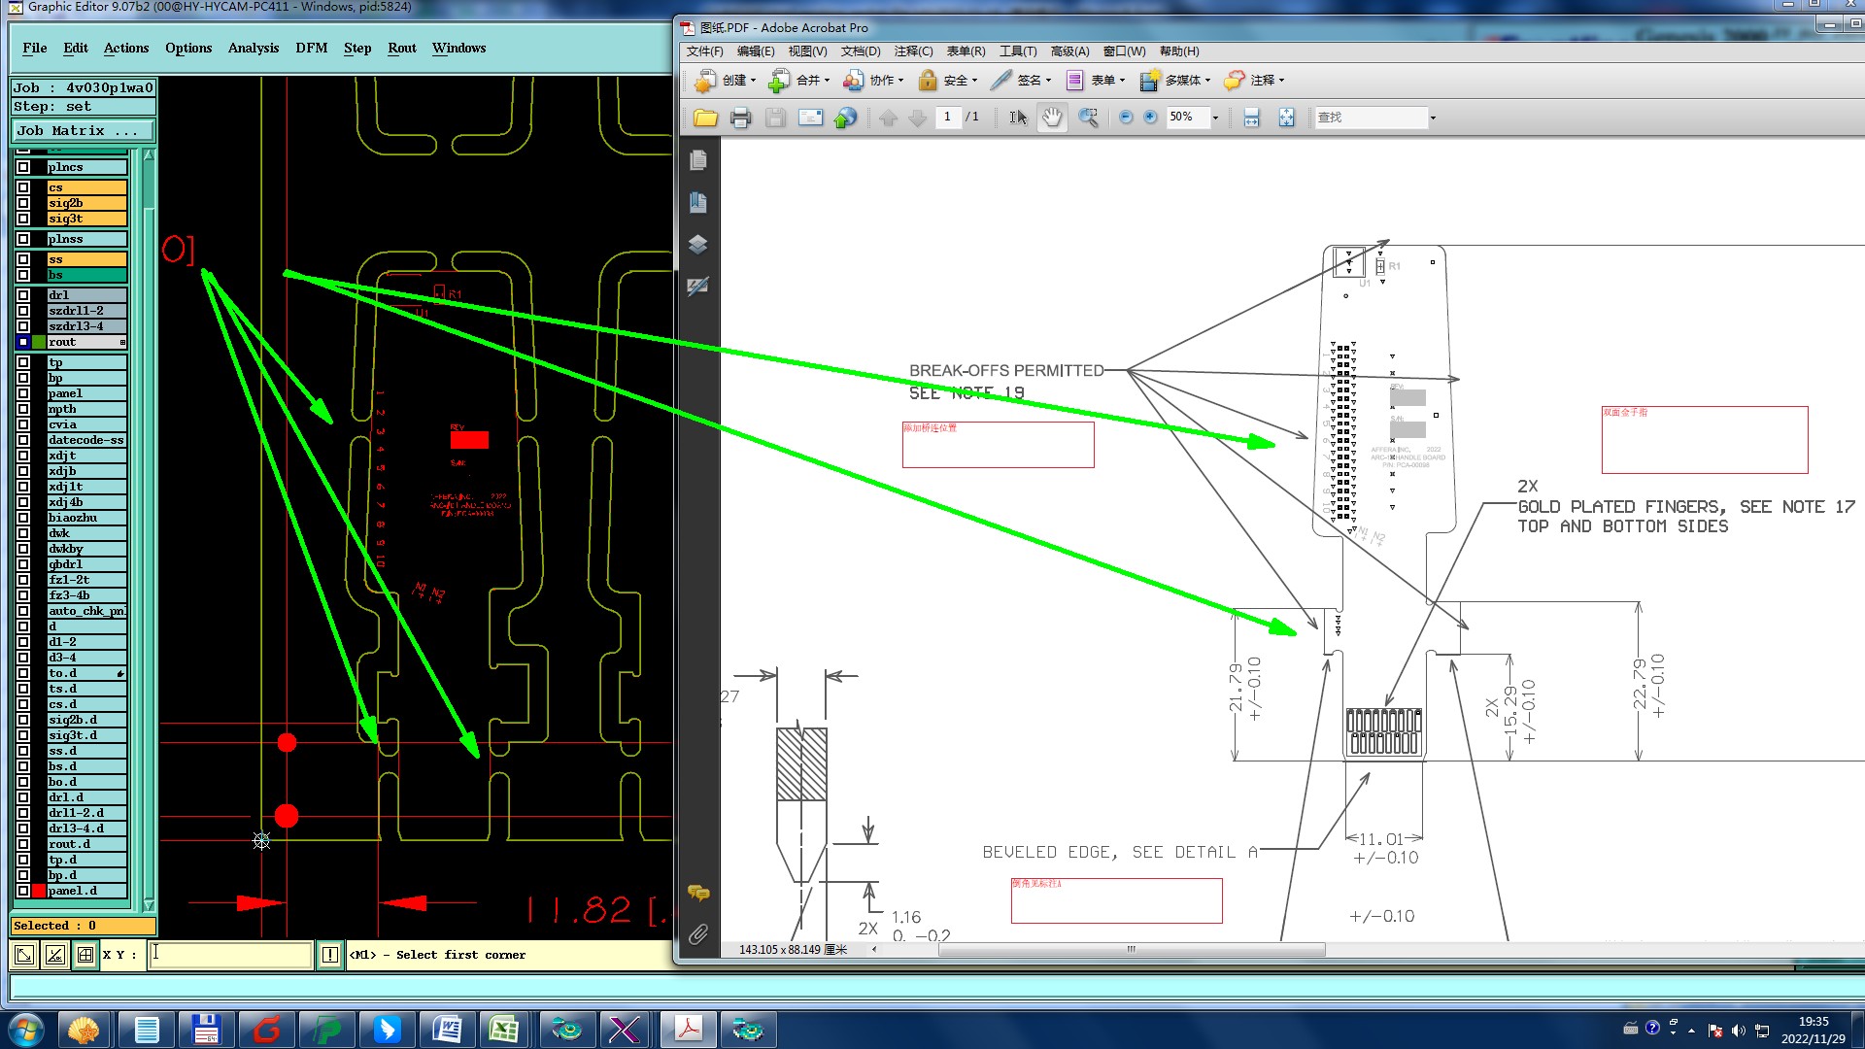The width and height of the screenshot is (1865, 1049).
Task: Open the DFM menu
Action: click(311, 48)
